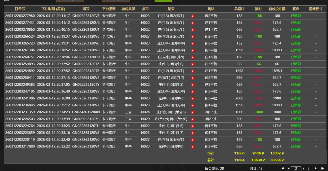The image size is (328, 171).
Task: Click the 每页显示: 20 page size setting
Action: (214, 168)
